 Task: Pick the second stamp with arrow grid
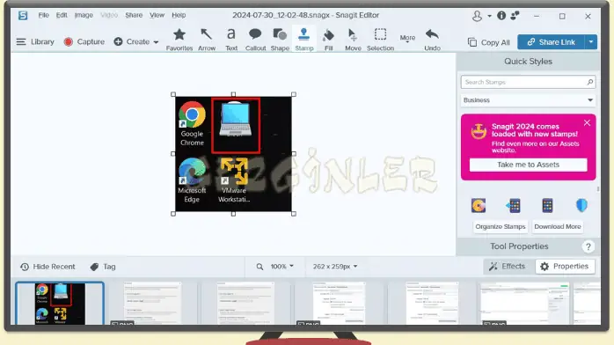pyautogui.click(x=514, y=206)
